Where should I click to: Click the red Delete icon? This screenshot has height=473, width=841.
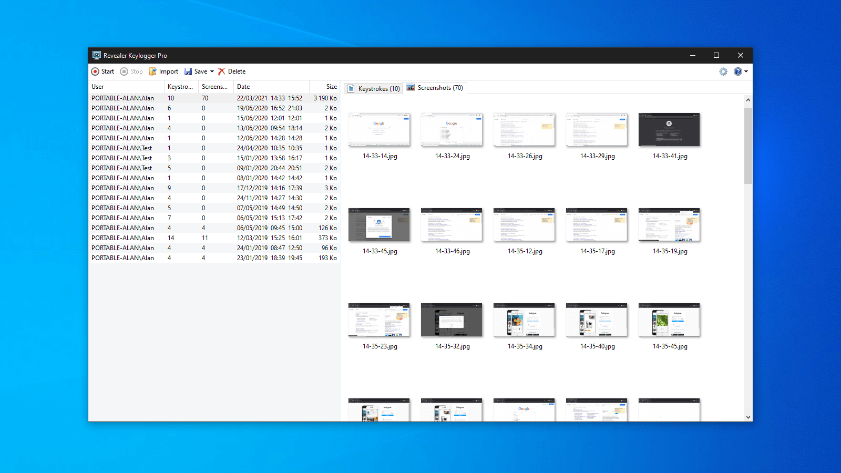point(222,71)
